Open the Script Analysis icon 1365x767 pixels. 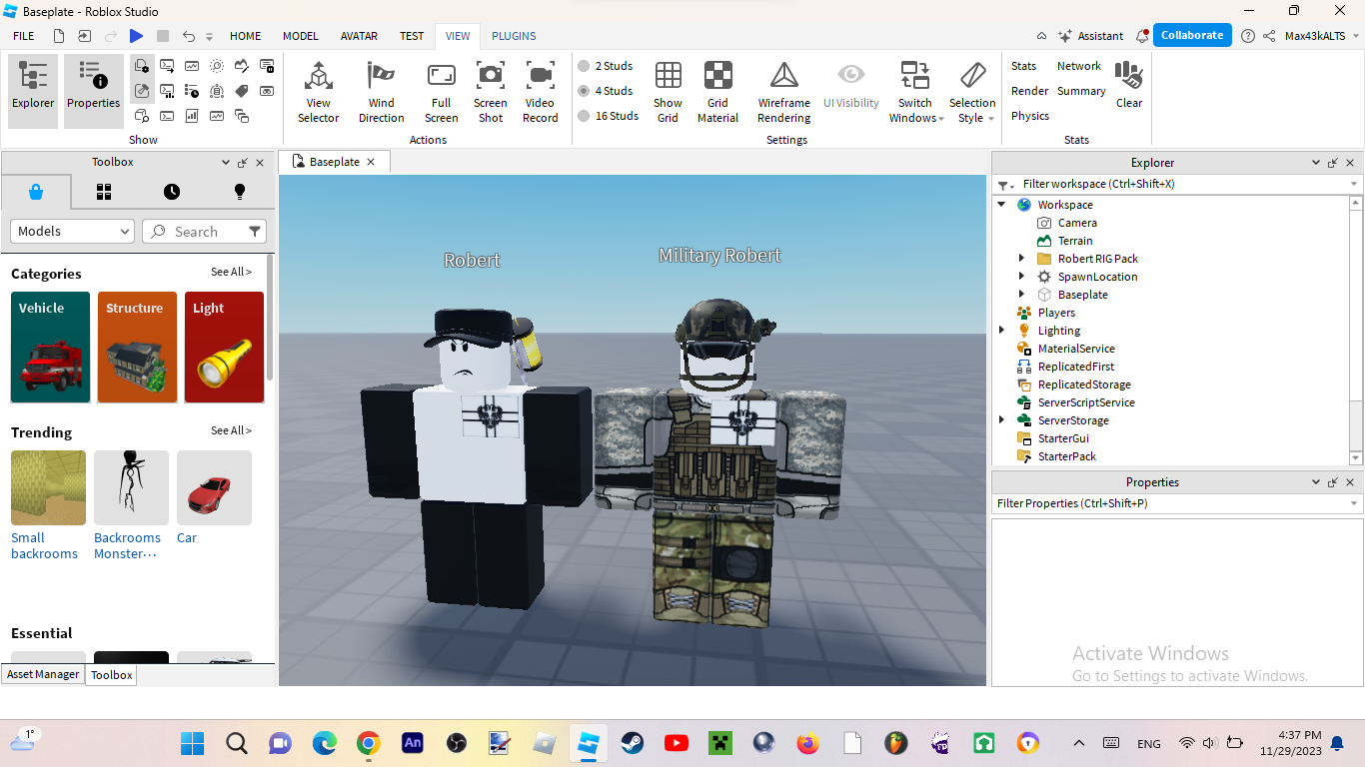167,91
